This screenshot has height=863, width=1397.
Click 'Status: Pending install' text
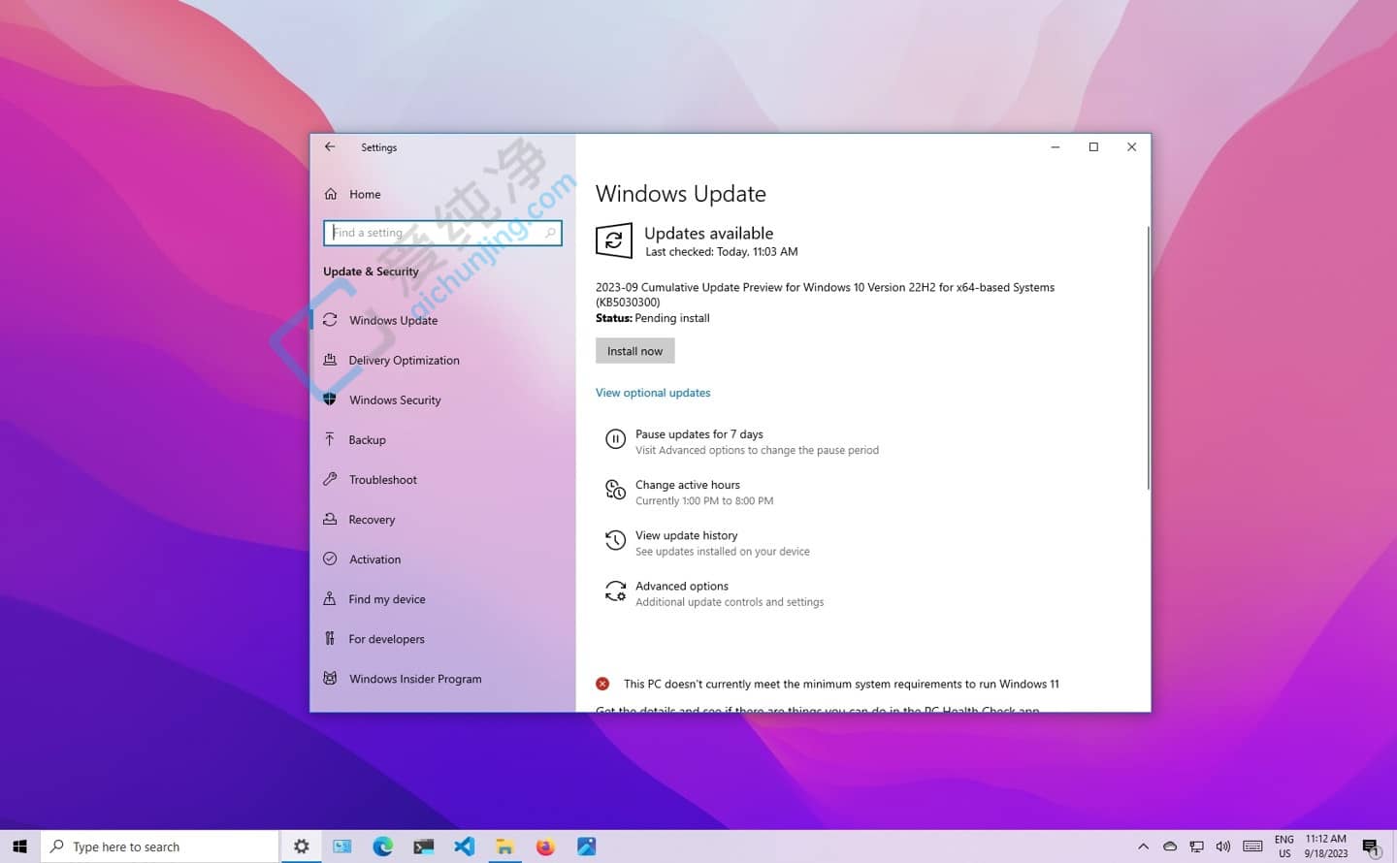[652, 318]
